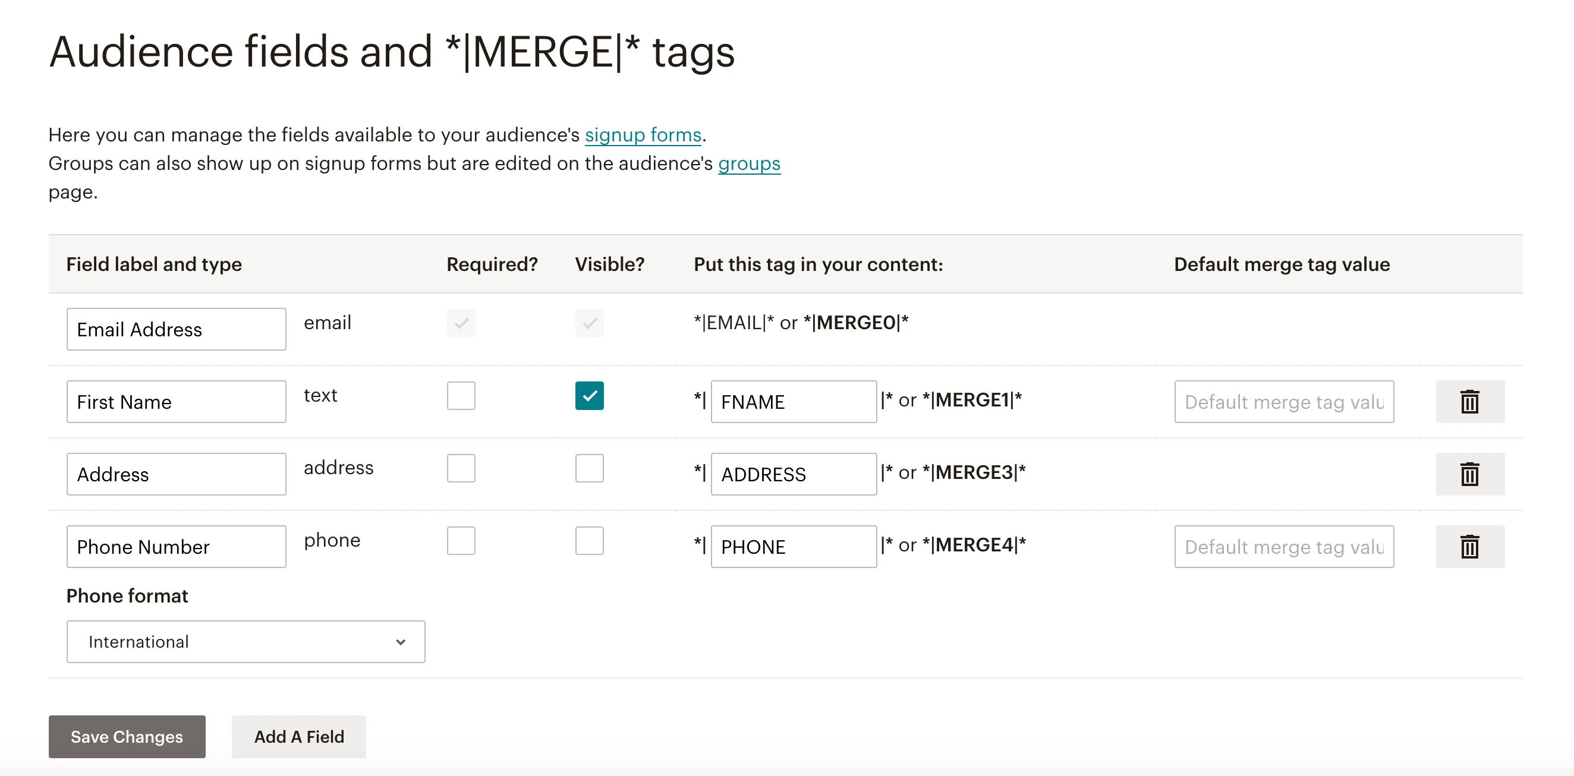Click the Save Changes button
The height and width of the screenshot is (776, 1574).
pos(127,737)
